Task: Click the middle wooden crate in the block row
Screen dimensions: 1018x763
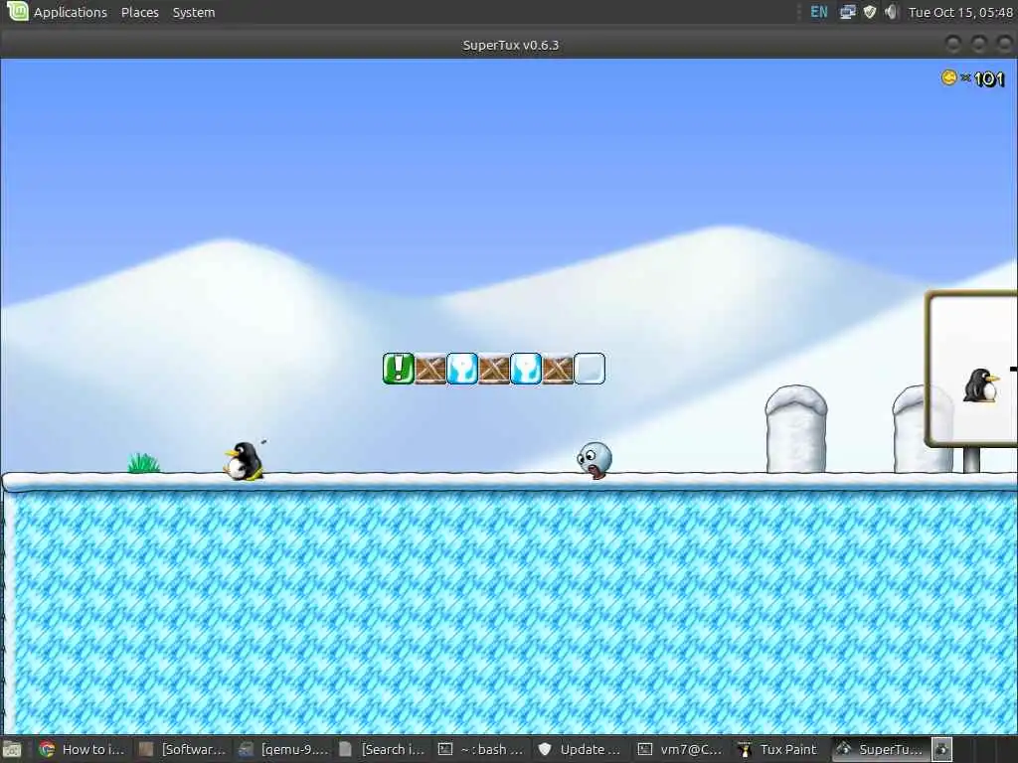Action: point(494,369)
